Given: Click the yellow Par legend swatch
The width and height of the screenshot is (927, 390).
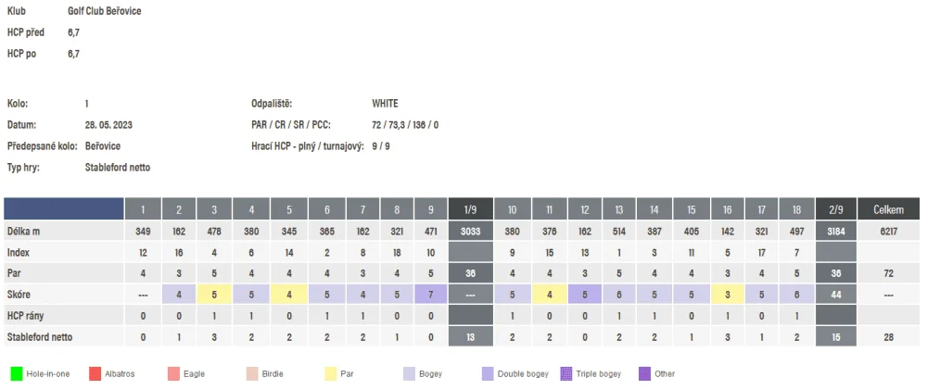Looking at the screenshot, I should pos(331,374).
